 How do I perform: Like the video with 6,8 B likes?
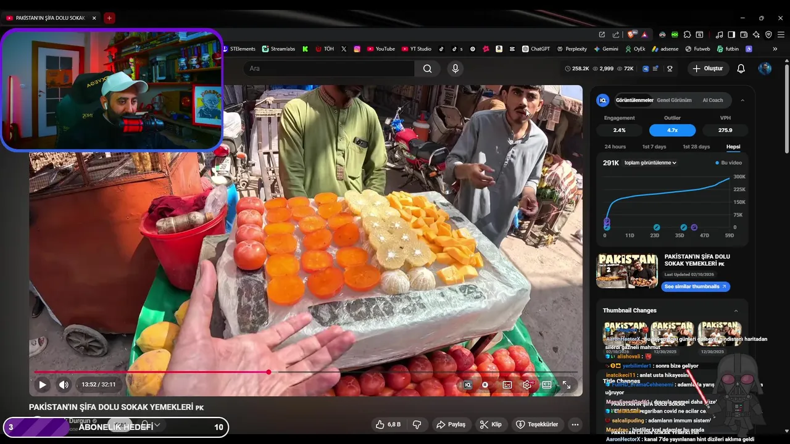tap(388, 424)
